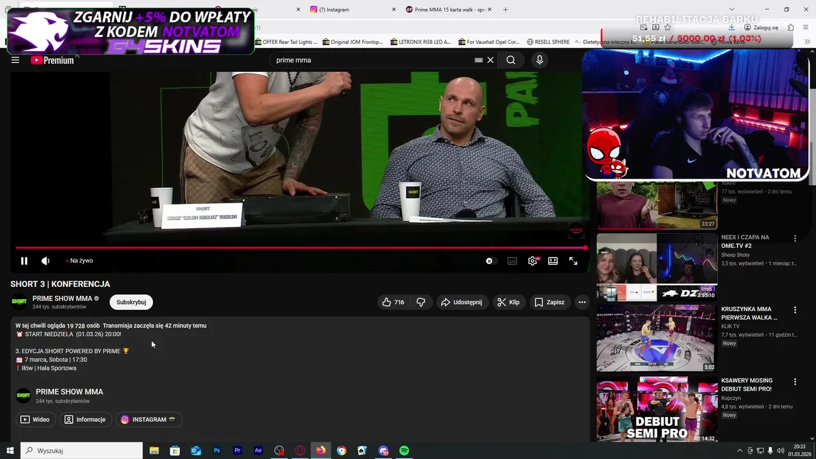The image size is (816, 459).
Task: Open the INSTAGRAM link chip
Action: coord(149,419)
